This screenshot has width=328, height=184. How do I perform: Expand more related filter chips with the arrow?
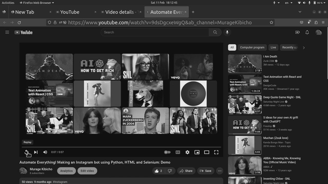tap(304, 47)
